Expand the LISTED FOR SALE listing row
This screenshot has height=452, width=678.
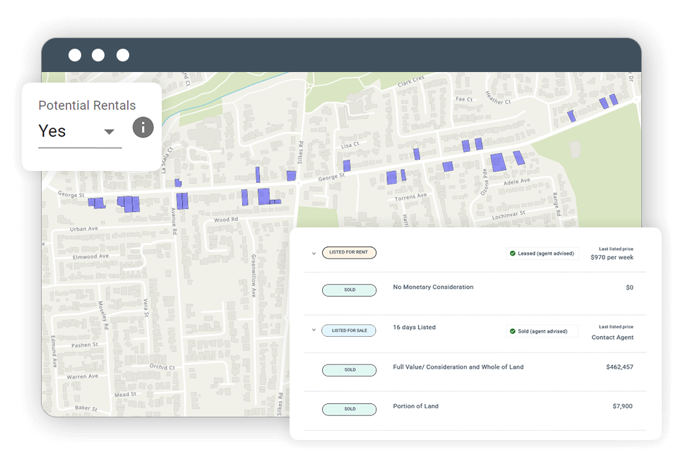tap(314, 331)
